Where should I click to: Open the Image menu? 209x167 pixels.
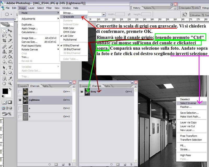[x=22, y=8]
